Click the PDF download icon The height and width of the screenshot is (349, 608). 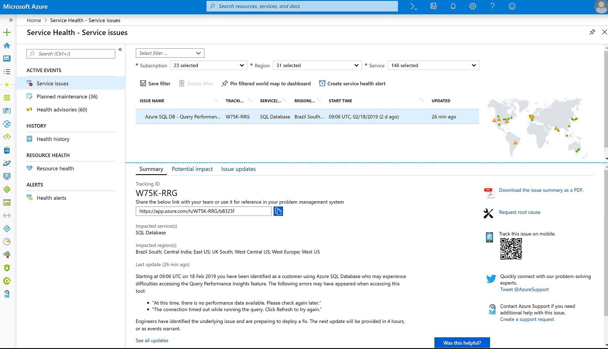point(489,193)
